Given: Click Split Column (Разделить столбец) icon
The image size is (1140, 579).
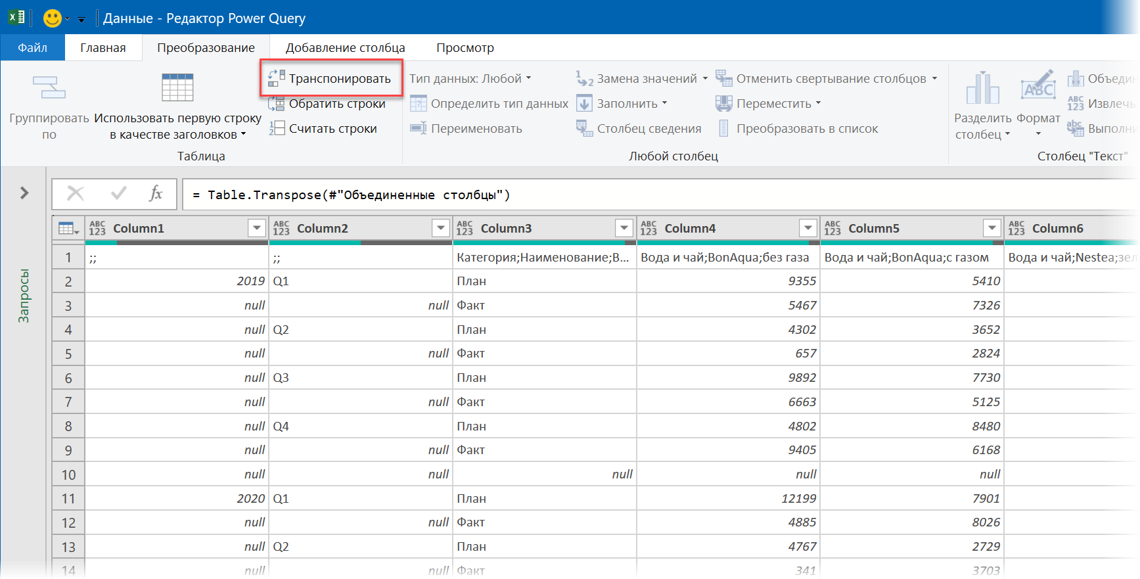Looking at the screenshot, I should (982, 87).
